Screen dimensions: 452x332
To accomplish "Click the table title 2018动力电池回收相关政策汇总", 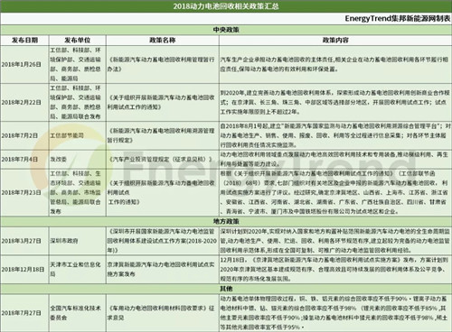I will (x=226, y=6).
